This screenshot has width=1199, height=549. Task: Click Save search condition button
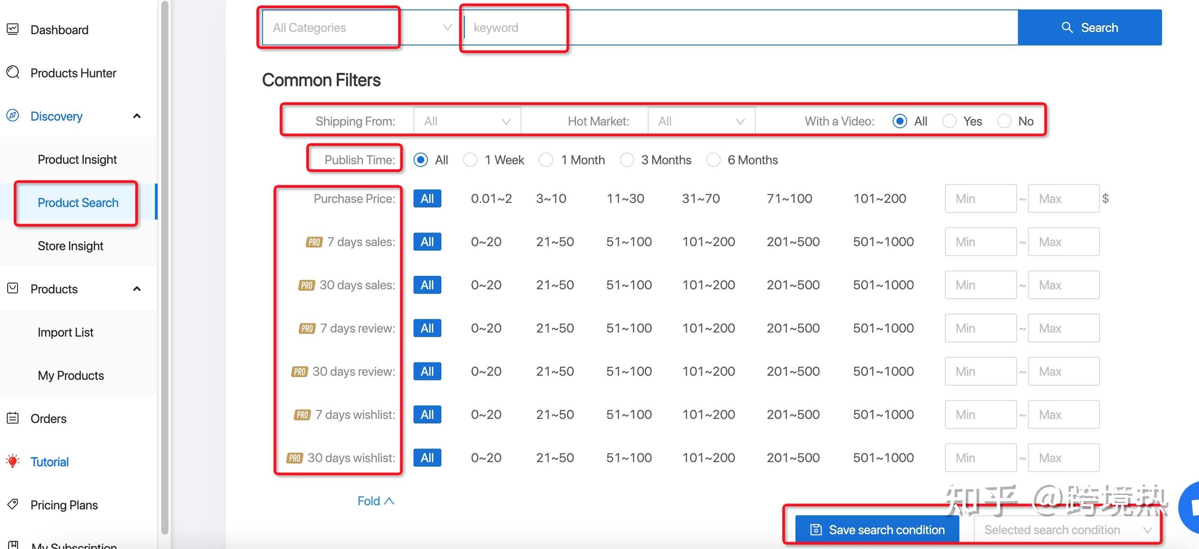(877, 530)
